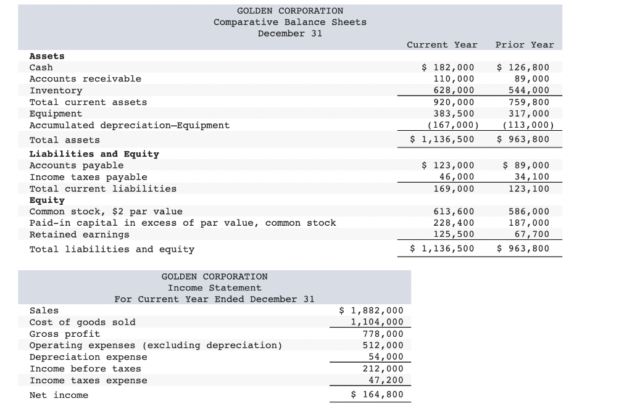The image size is (632, 409).
Task: Select Total current liabilities prior 123,100
Action: [529, 189]
